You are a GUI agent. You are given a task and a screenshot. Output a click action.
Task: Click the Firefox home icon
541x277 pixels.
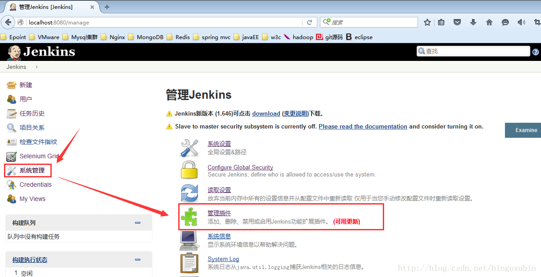coord(489,22)
